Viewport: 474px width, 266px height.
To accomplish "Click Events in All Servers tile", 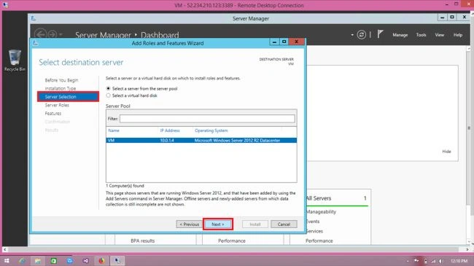I will 313,222.
